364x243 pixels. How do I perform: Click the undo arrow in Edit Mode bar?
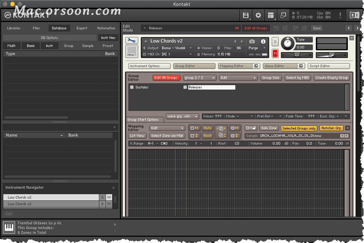point(276,28)
